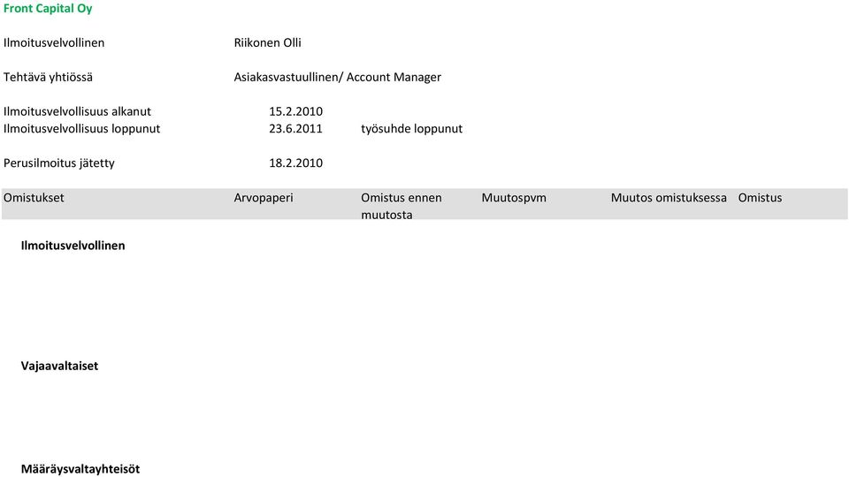Click Muutos omistuksessa column header
The width and height of the screenshot is (849, 477).
(669, 198)
